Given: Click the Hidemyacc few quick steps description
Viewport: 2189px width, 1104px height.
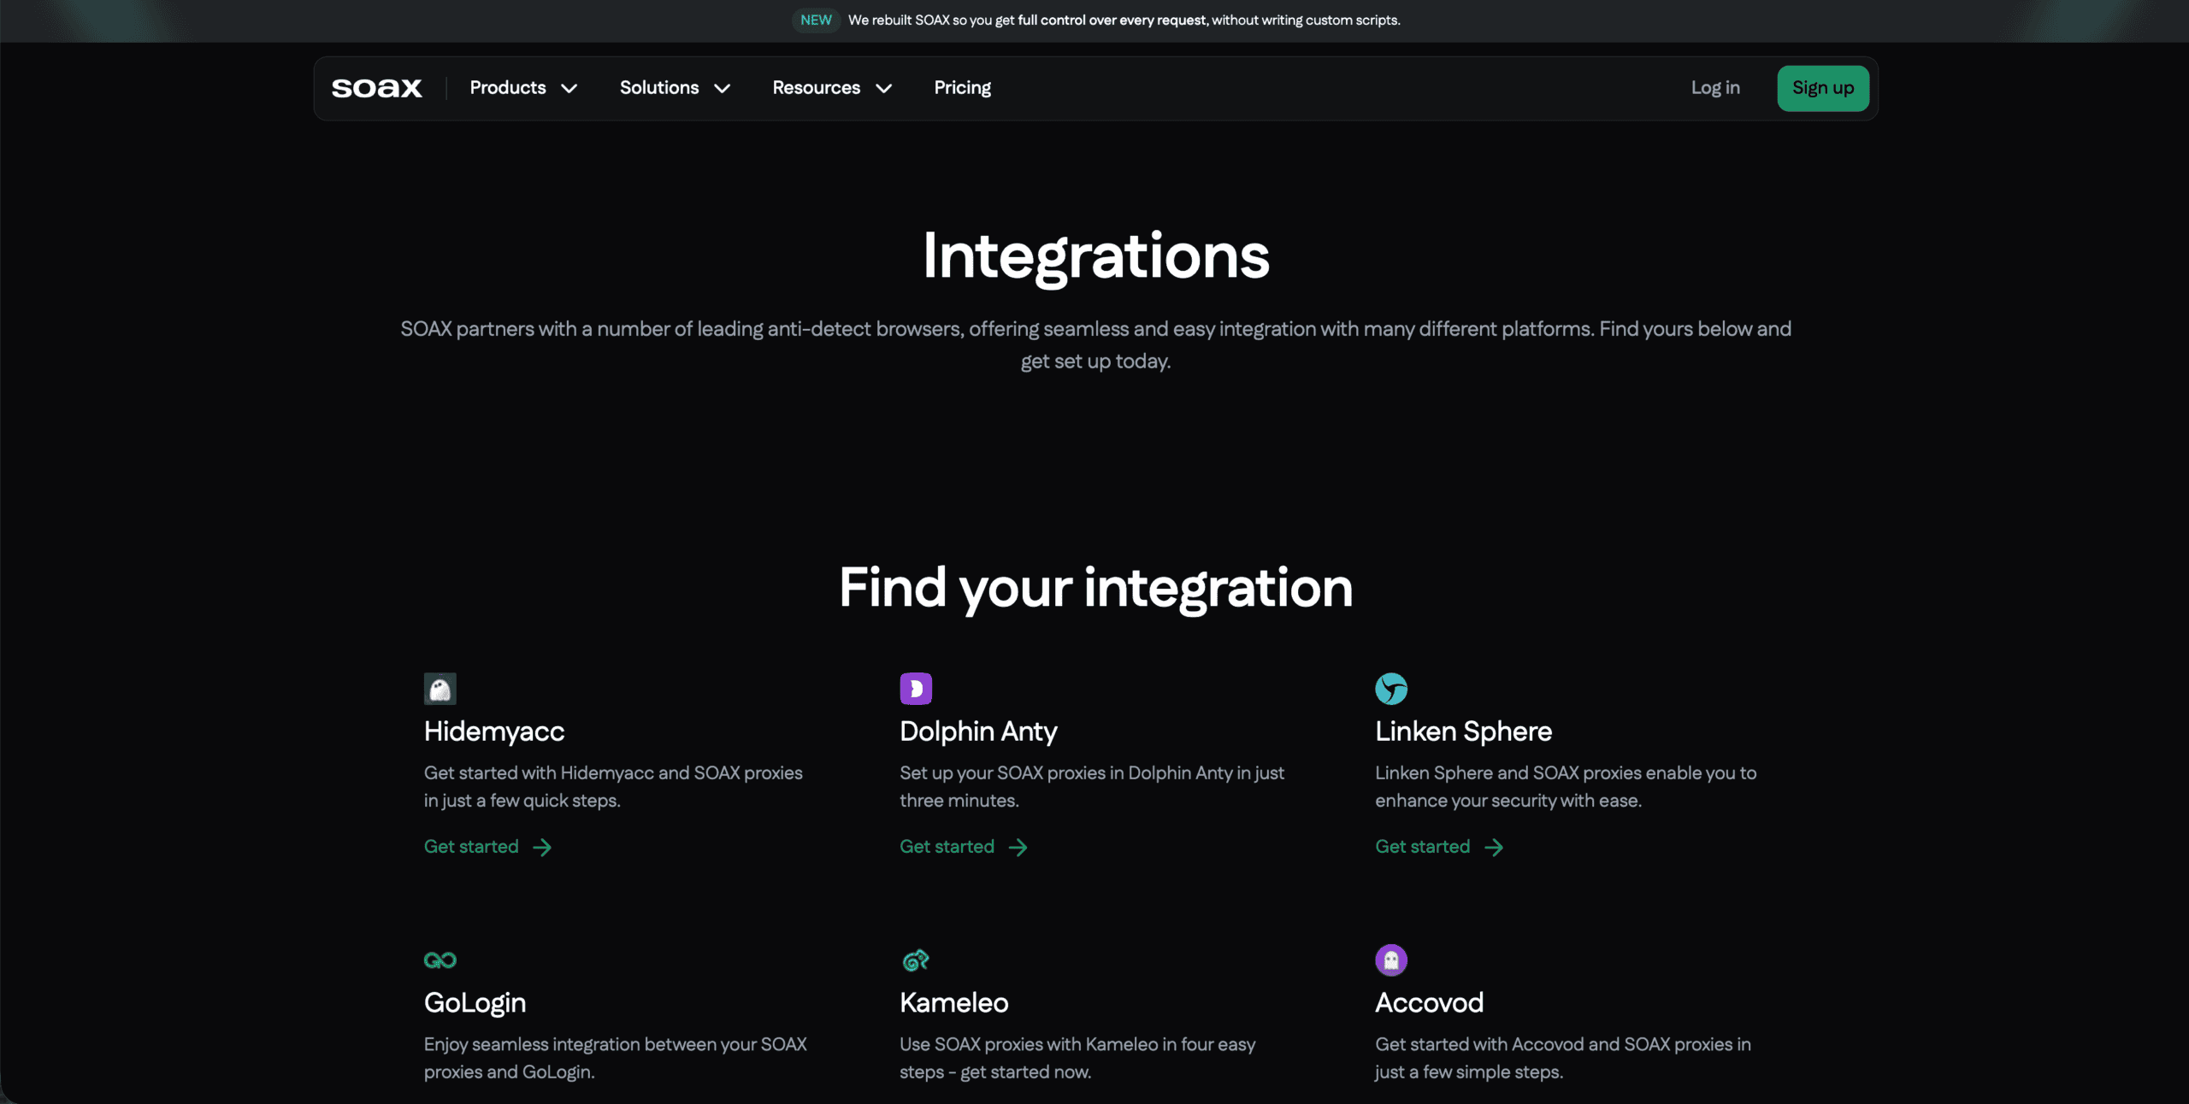Looking at the screenshot, I should tap(613, 786).
